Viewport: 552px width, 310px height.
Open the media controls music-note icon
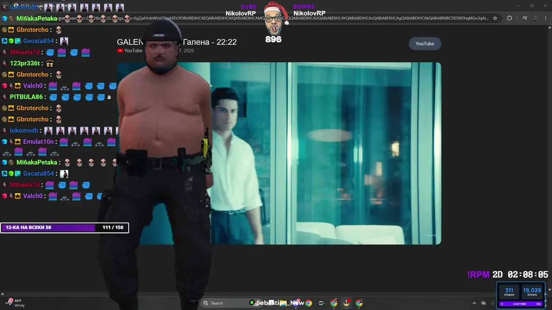(x=525, y=18)
